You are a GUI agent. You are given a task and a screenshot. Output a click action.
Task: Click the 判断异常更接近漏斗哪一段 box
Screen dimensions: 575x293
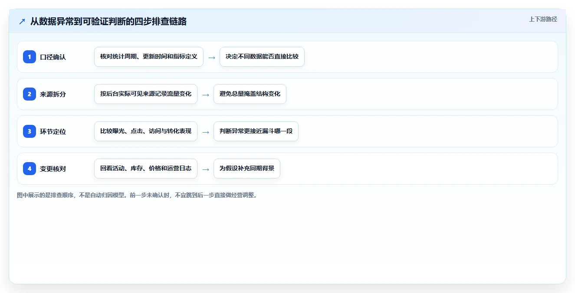coord(256,131)
